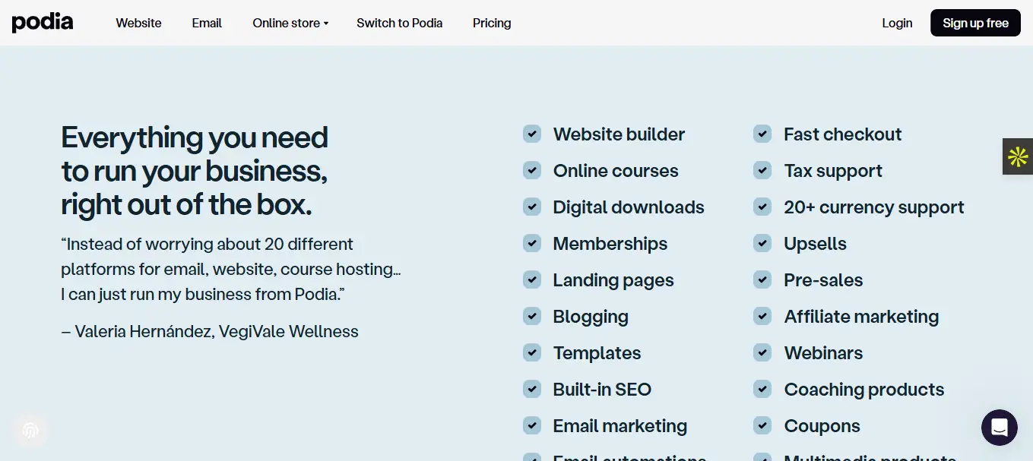Click the Webinars checkmark icon
The image size is (1033, 461).
pyautogui.click(x=762, y=353)
